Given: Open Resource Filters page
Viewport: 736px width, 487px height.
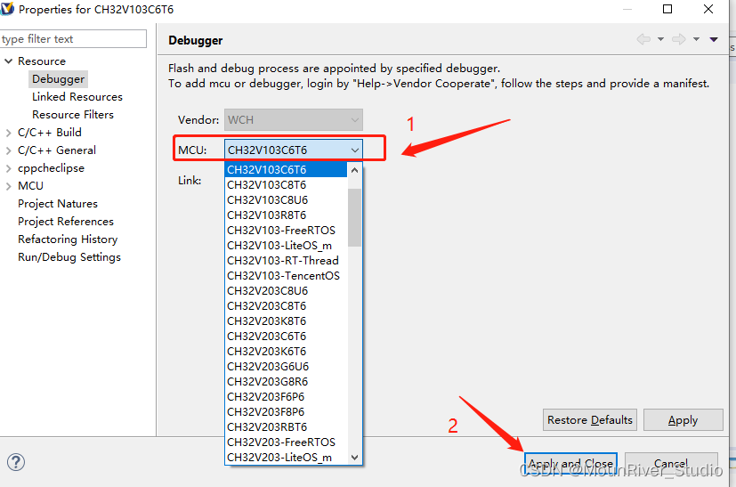Looking at the screenshot, I should tap(73, 115).
